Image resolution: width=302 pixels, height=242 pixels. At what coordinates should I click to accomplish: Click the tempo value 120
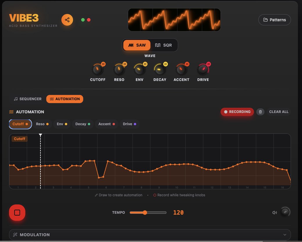coord(178,213)
